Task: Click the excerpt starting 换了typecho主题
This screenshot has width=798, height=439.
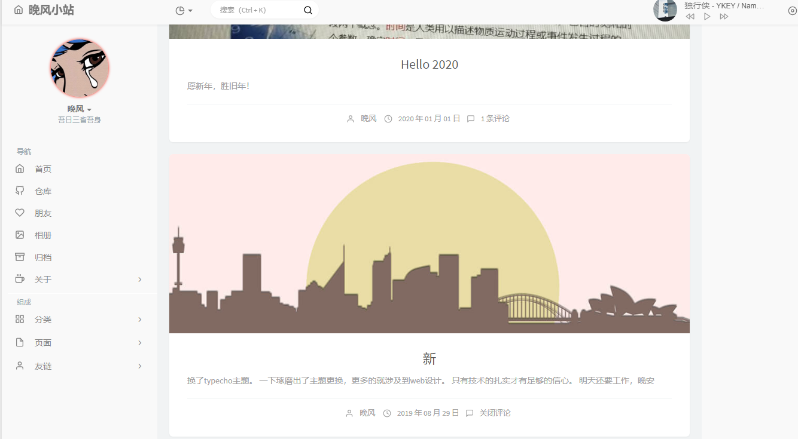Action: click(421, 380)
